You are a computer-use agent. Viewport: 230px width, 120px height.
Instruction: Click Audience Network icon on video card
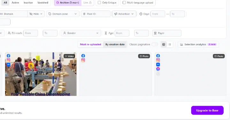(x=8, y=64)
